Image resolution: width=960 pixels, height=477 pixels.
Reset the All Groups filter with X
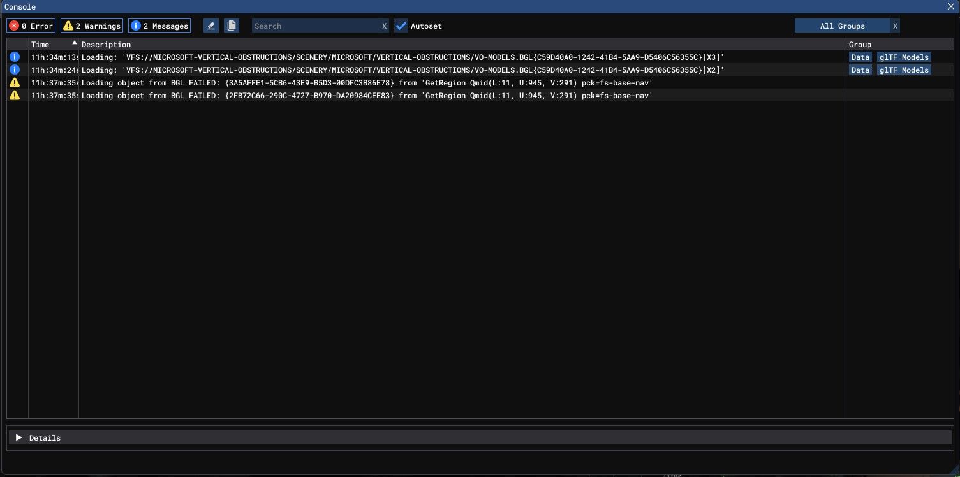[x=895, y=26]
